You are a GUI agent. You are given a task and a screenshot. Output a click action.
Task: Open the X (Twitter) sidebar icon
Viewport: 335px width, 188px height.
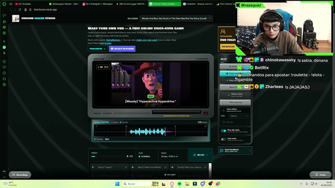pyautogui.click(x=4, y=53)
